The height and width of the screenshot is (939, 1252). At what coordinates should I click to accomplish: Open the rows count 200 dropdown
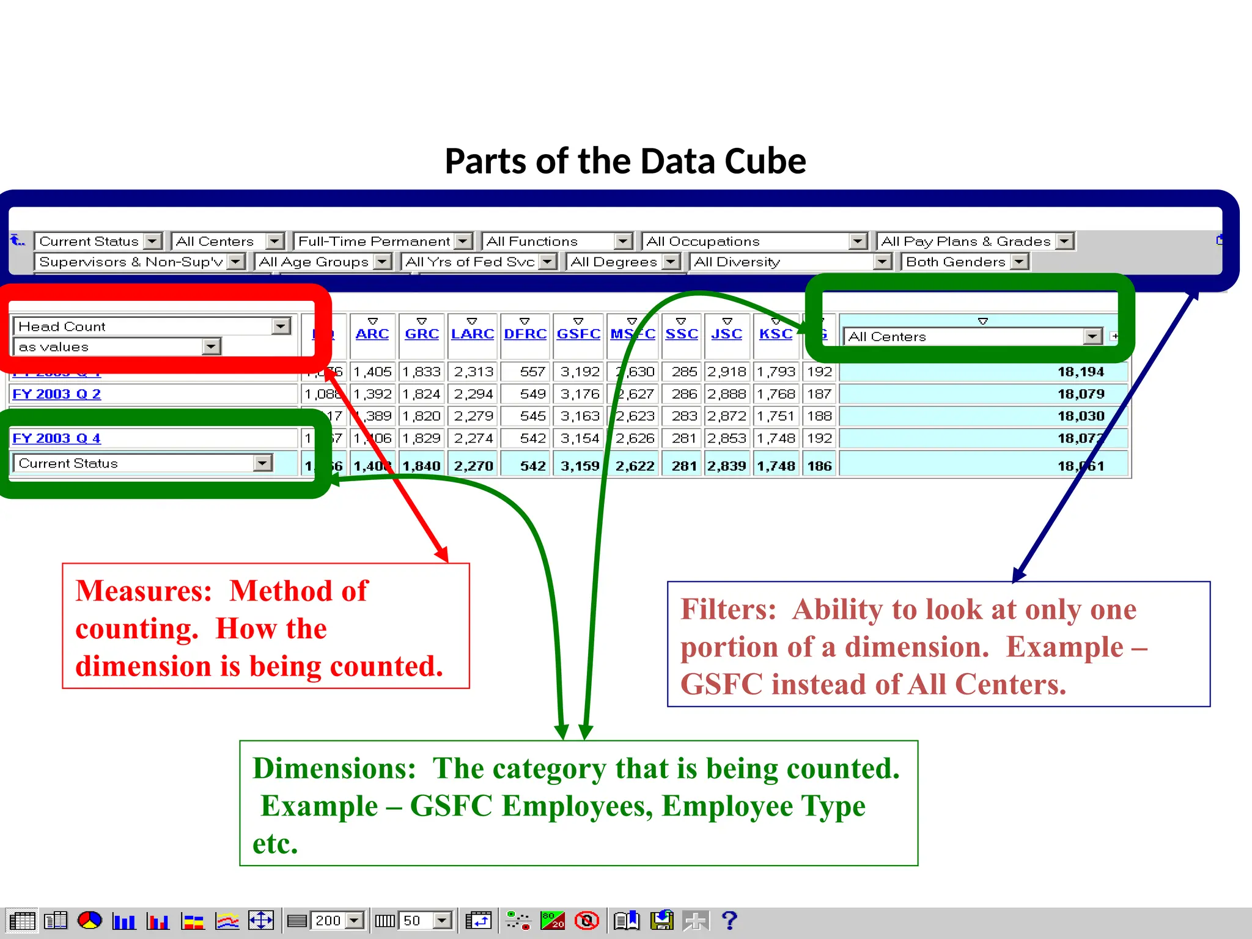click(x=355, y=921)
